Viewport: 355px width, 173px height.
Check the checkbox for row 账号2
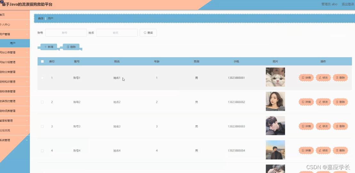click(x=42, y=102)
